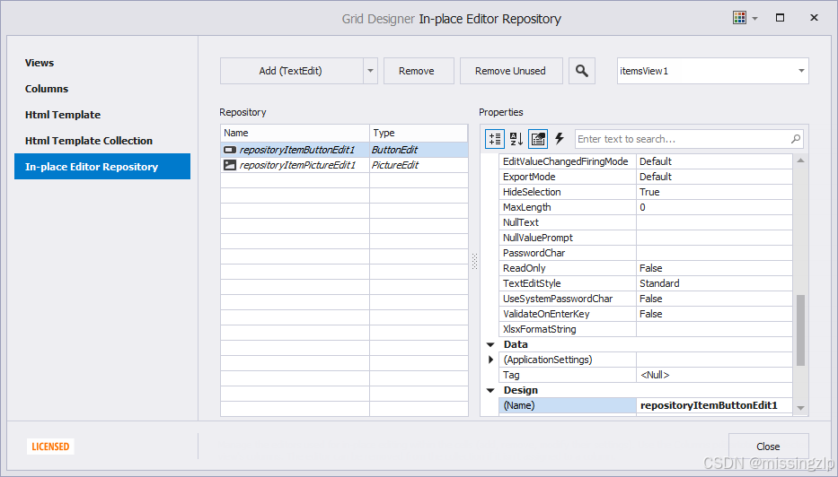This screenshot has height=477, width=838.
Task: Click the Remove Unused button
Action: (511, 71)
